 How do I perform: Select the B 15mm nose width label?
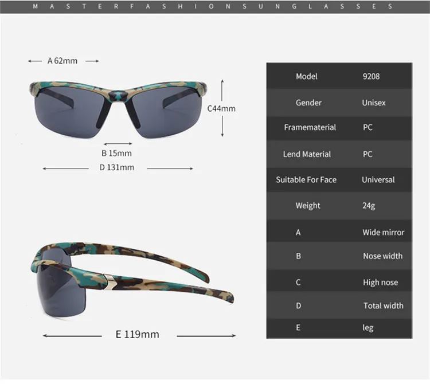coord(116,153)
